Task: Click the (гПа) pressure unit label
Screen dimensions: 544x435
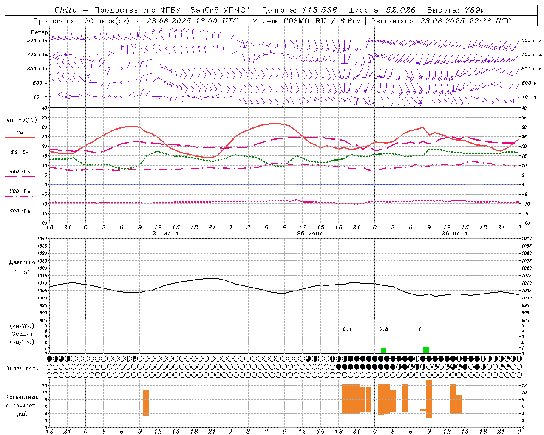Action: [x=22, y=272]
